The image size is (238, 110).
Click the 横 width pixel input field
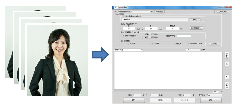click(x=129, y=29)
